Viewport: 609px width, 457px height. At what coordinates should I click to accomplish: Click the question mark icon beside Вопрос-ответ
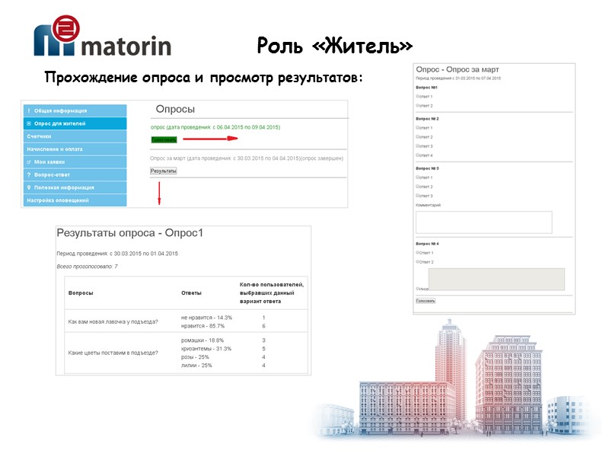click(29, 175)
